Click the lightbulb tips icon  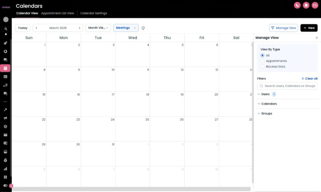pyautogui.click(x=143, y=28)
